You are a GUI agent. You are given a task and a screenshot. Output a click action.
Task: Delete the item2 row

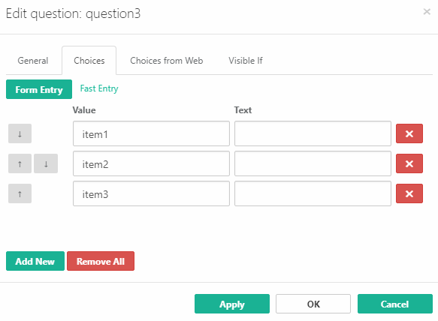[409, 163]
